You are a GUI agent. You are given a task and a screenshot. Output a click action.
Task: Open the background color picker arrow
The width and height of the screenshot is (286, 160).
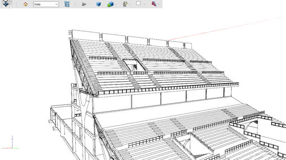[x=145, y=4]
